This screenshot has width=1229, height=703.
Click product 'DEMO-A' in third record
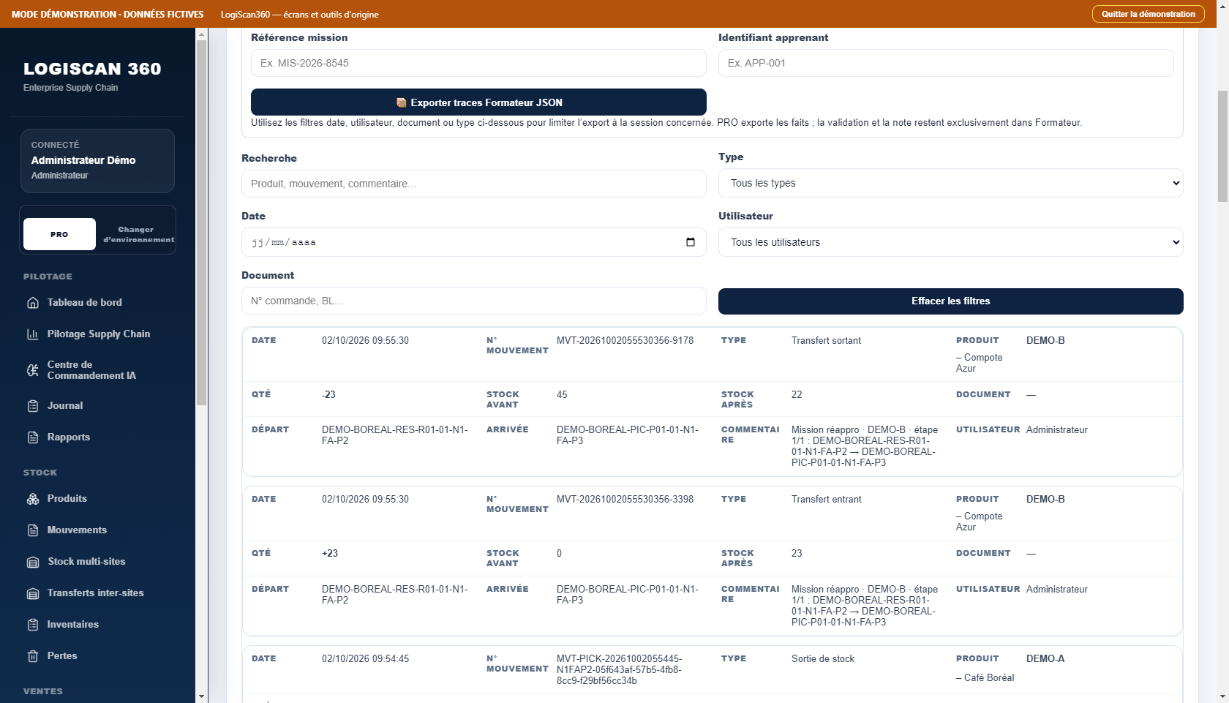[1045, 659]
